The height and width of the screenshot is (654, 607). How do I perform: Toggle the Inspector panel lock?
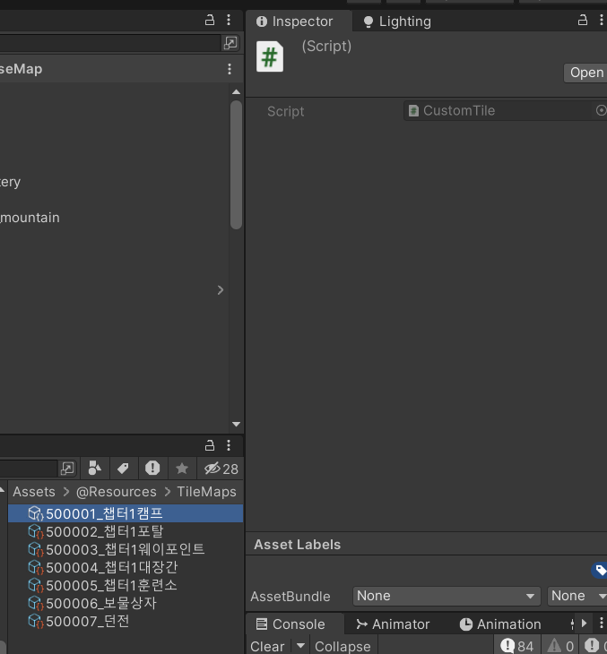tap(583, 20)
